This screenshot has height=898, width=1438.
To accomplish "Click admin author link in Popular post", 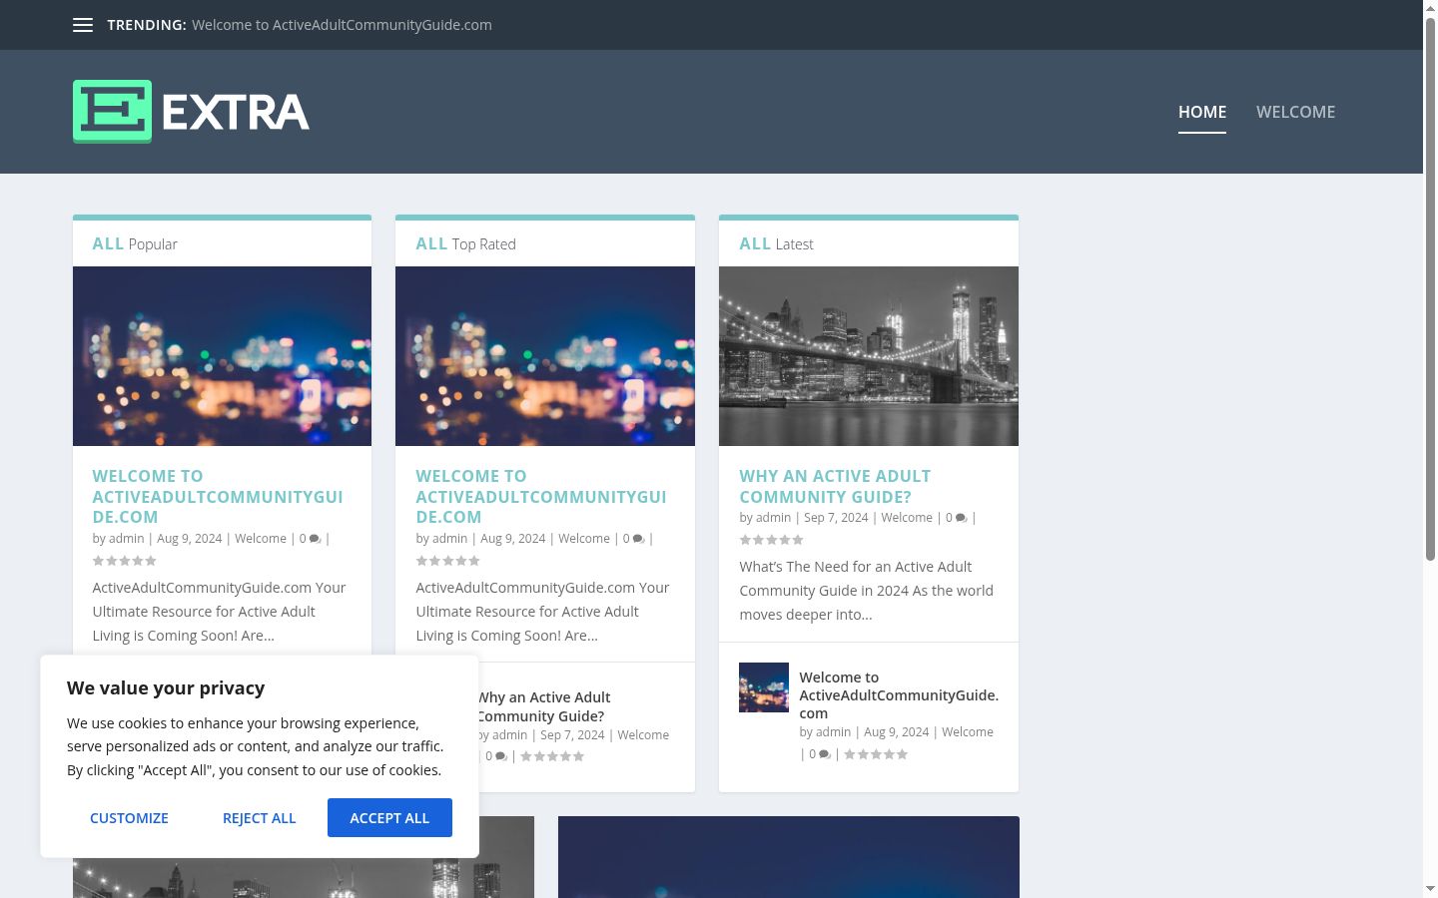I will [127, 539].
